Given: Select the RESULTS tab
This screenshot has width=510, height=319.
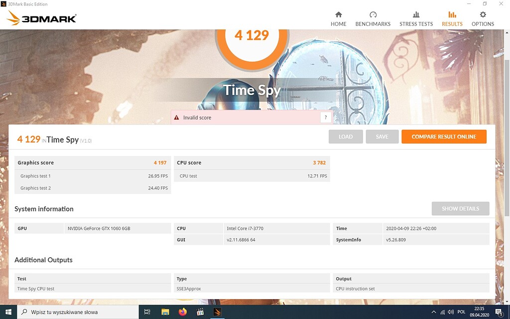Looking at the screenshot, I should pos(452,19).
